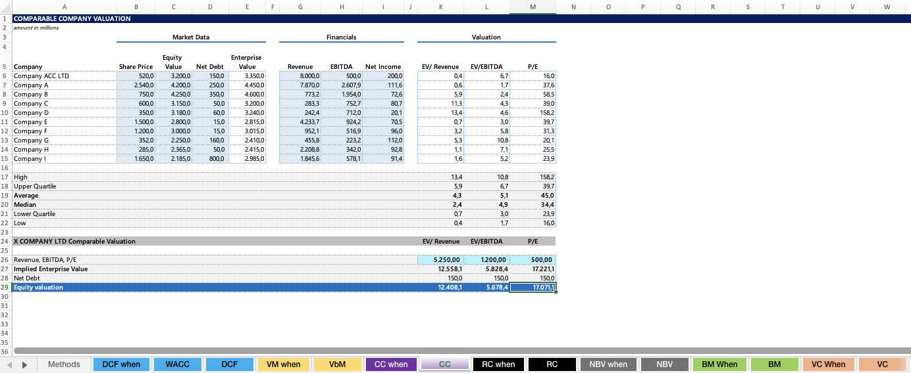Click the Valuation section heading
911x373 pixels.
[486, 37]
